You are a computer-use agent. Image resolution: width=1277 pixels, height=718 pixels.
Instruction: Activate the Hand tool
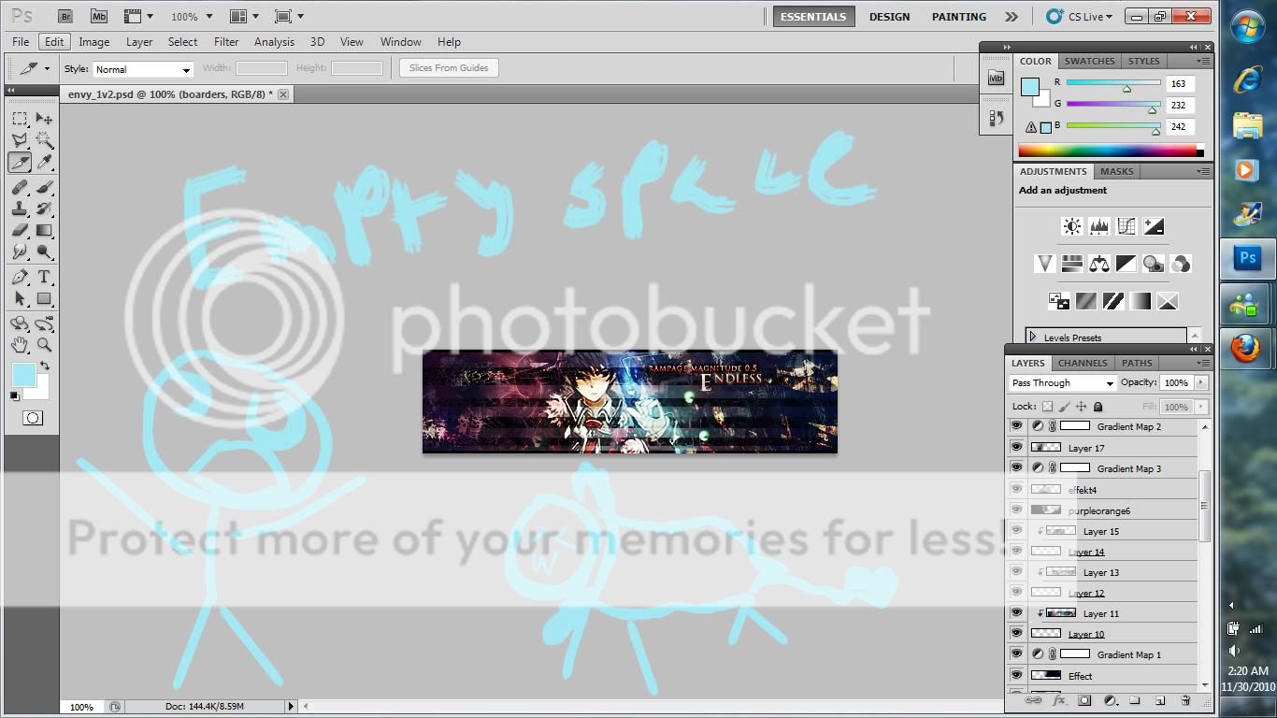click(x=20, y=345)
